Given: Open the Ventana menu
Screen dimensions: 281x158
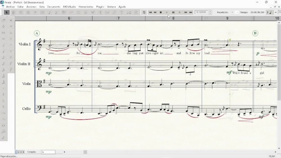Looking at the screenshot, I should coord(111,7).
